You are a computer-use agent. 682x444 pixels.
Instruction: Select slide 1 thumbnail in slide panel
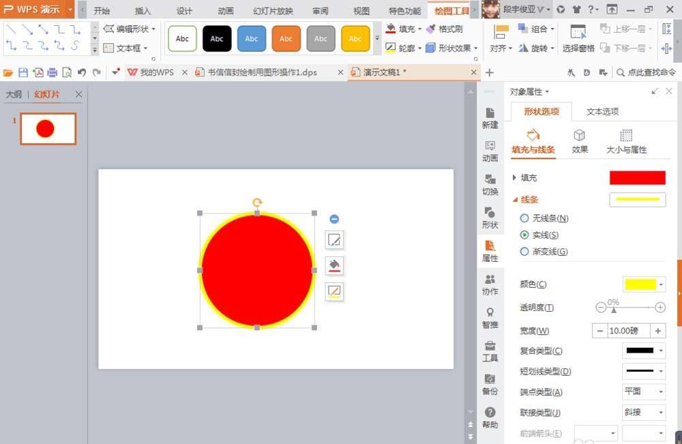coord(48,128)
